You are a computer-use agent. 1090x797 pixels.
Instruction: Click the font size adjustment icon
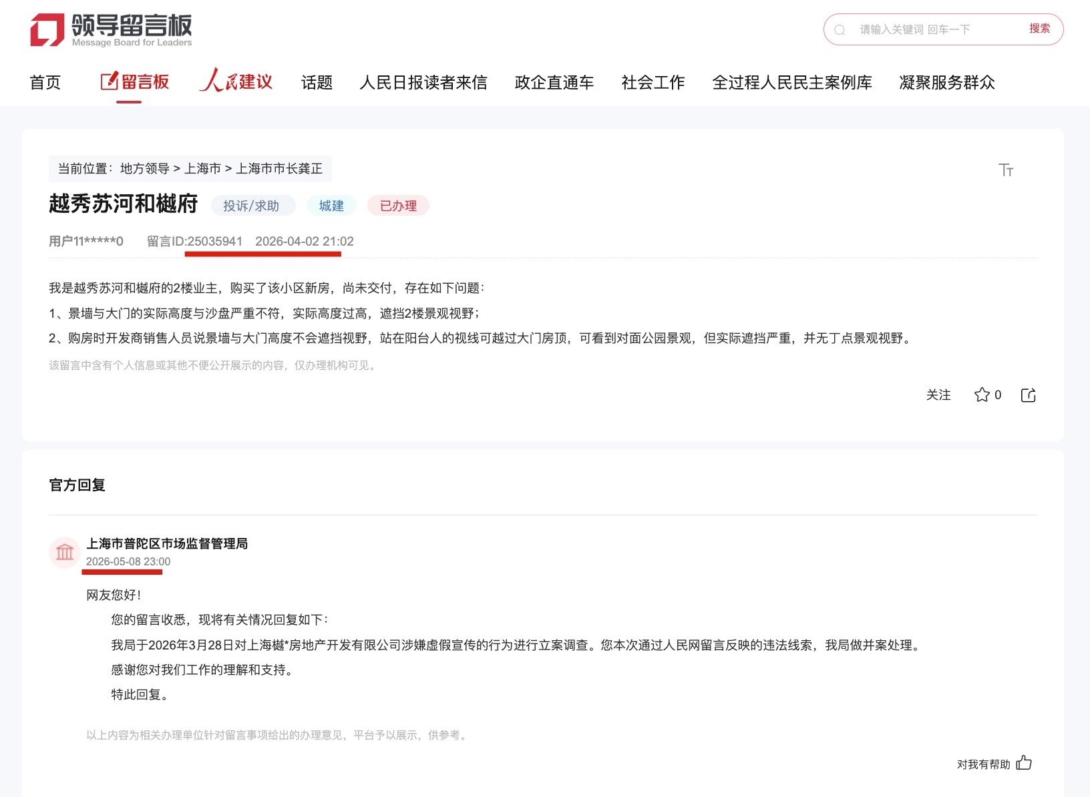pos(1006,170)
